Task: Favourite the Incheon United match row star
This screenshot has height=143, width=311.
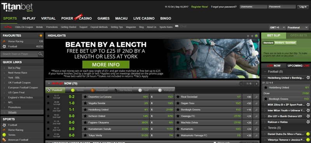Action: 48,116
